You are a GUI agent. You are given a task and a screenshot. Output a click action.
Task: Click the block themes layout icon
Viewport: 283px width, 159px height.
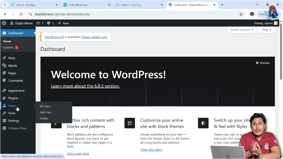(129, 123)
